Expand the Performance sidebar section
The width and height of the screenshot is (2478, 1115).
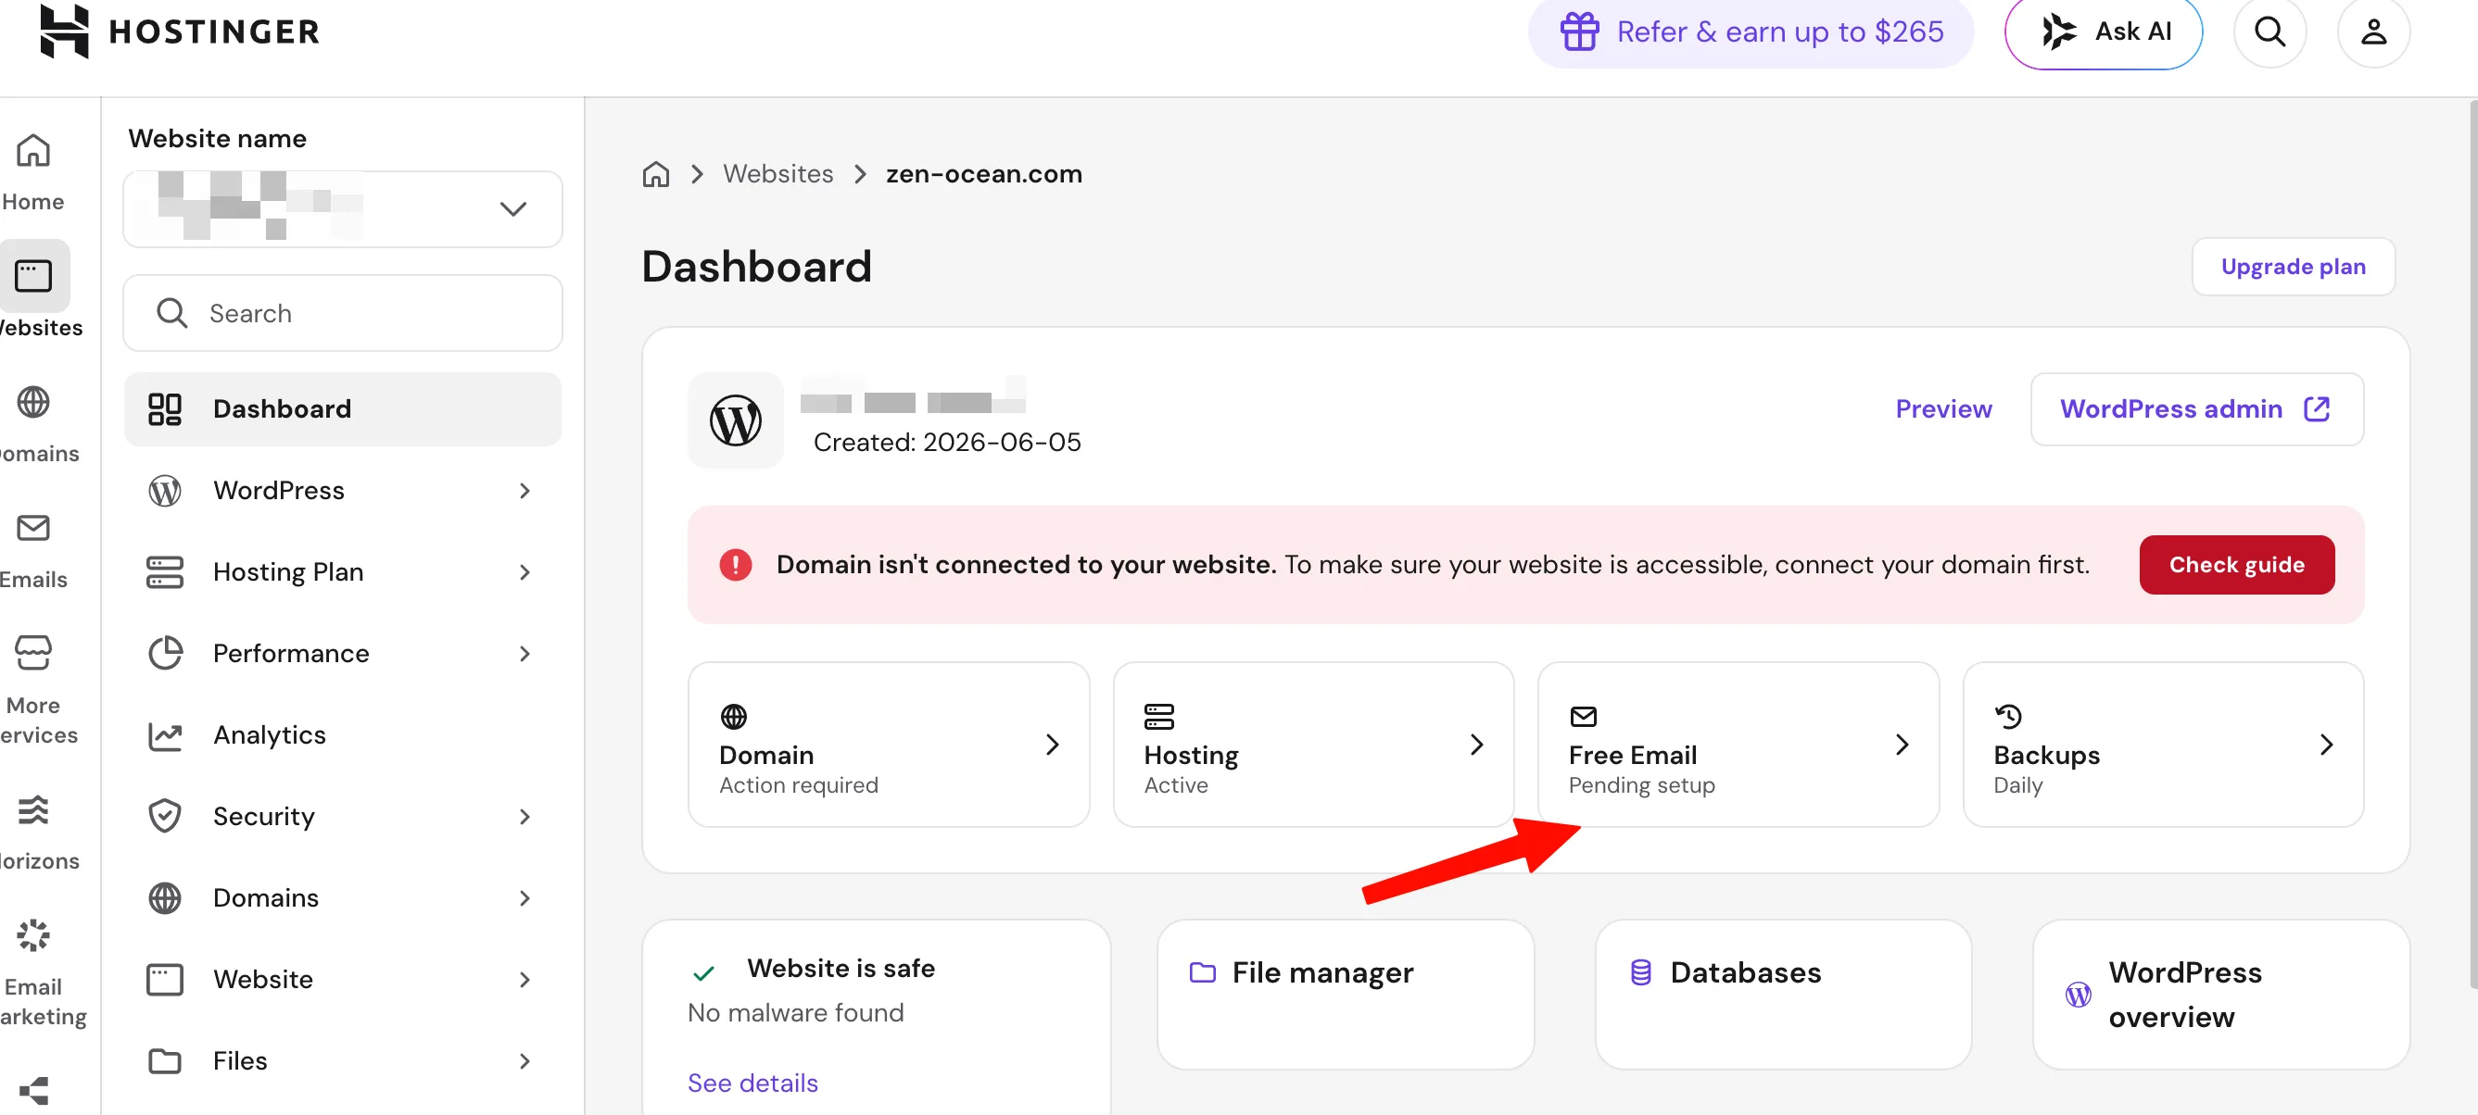pos(525,654)
